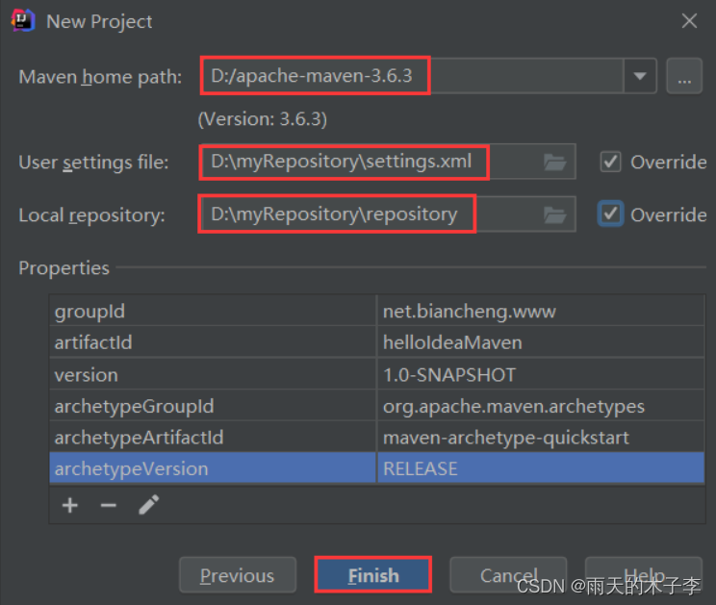Click the ellipsis browse button for Maven home

pos(684,76)
